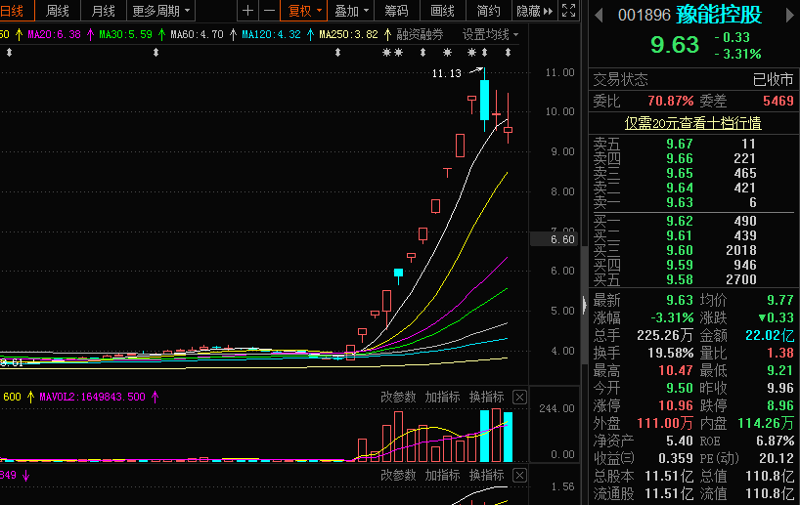Click stock name 豫能控股

tap(719, 15)
